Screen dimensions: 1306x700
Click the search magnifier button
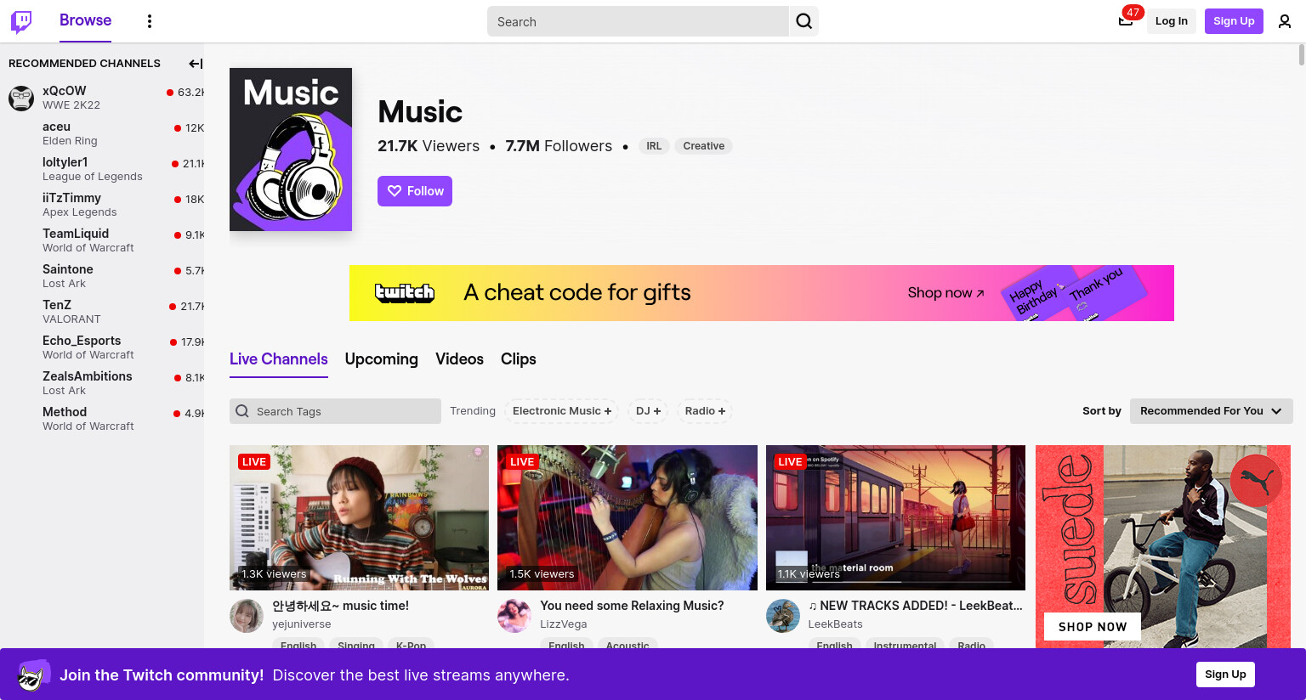[x=804, y=21]
